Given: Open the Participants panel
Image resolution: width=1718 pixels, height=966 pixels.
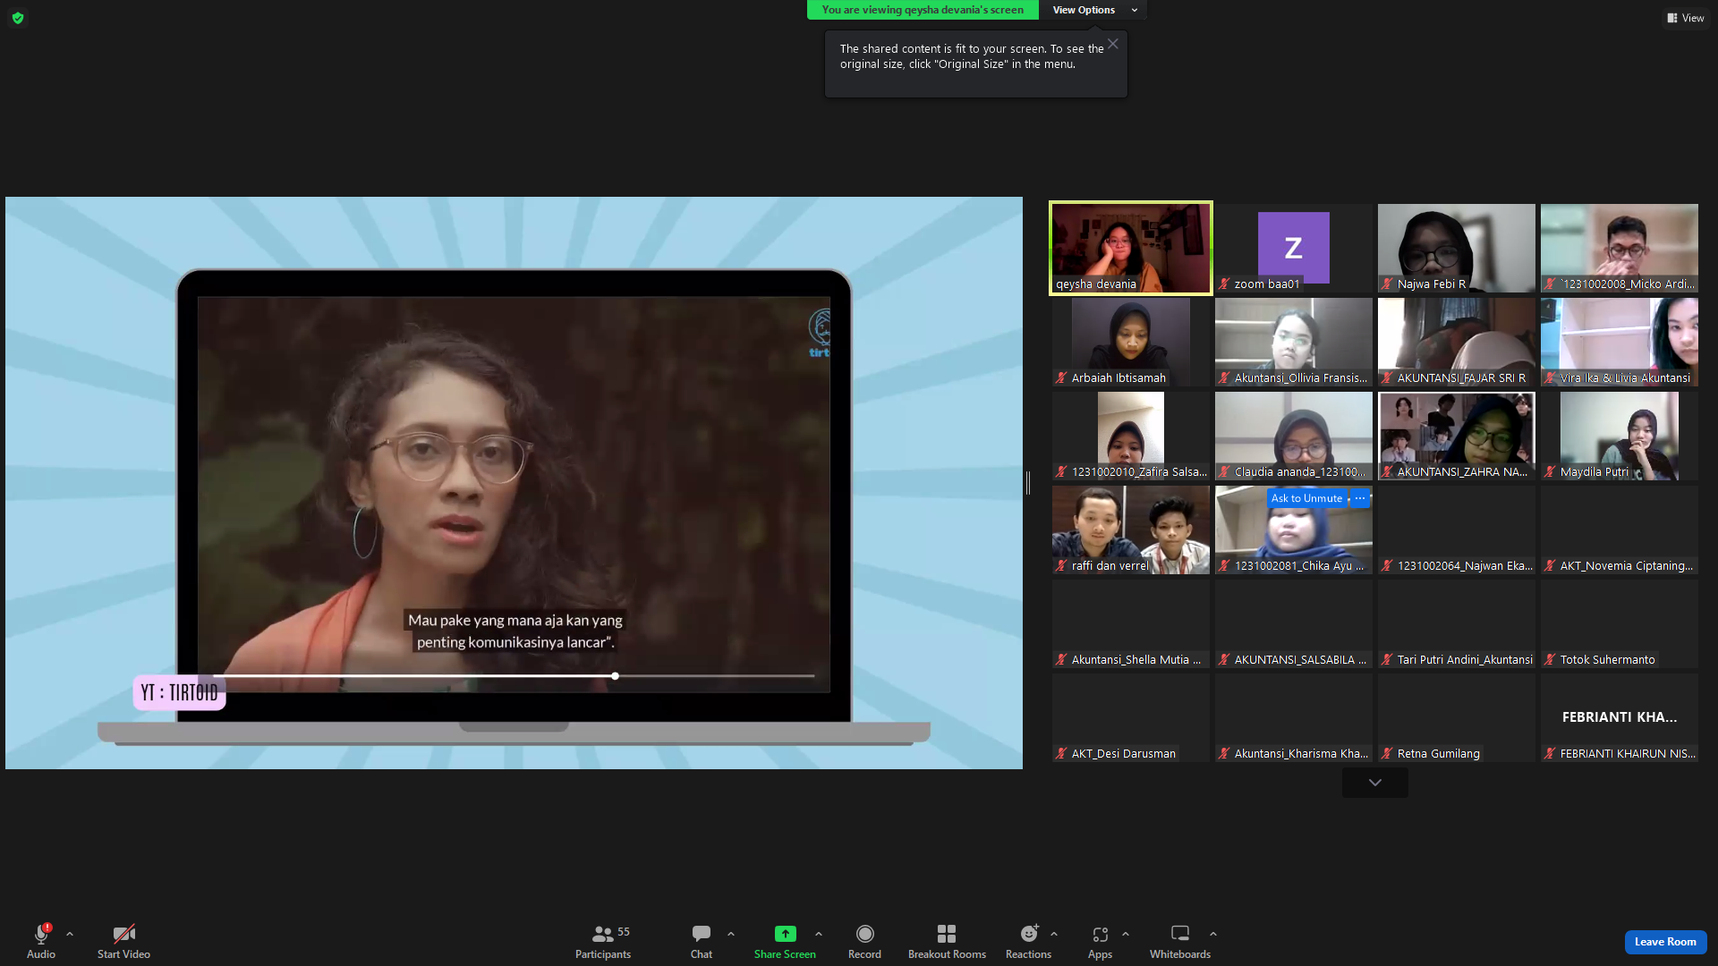Looking at the screenshot, I should click(x=603, y=941).
